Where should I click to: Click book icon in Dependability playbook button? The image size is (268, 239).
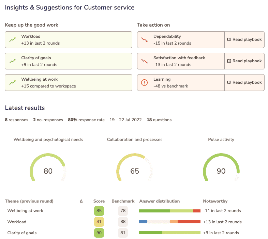(x=229, y=39)
